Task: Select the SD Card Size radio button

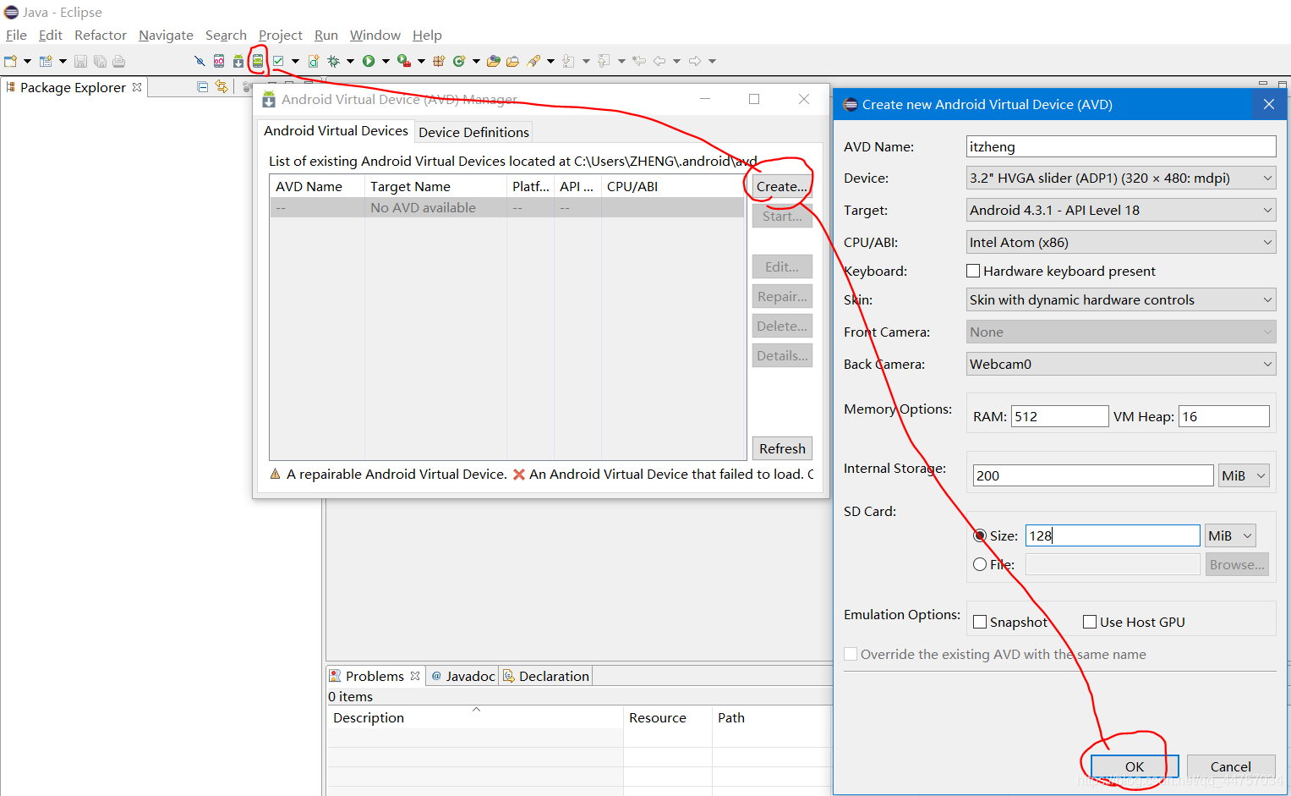Action: [x=980, y=535]
